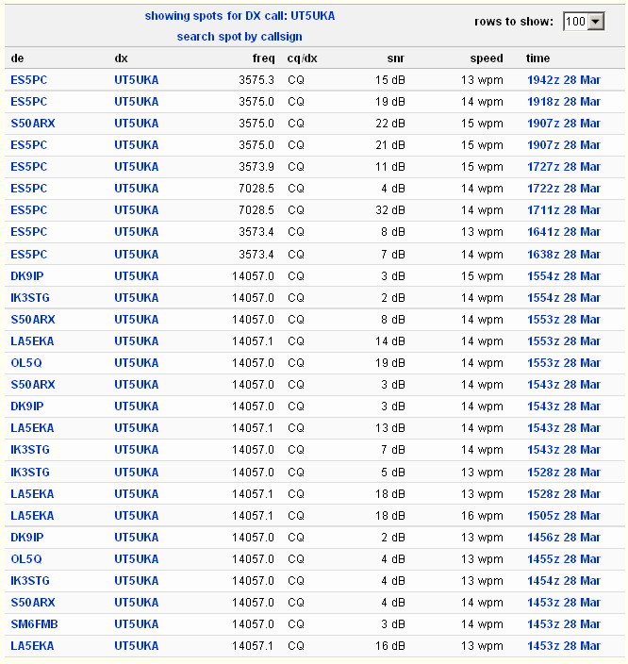Open LA5EKA spotter link in 14 dB row
628x664 pixels.
pos(32,341)
